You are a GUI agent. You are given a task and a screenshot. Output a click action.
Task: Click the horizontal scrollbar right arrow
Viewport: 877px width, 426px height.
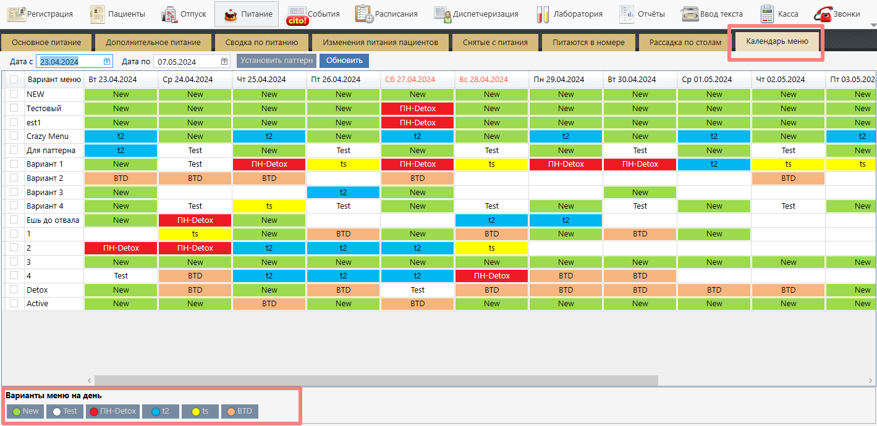pos(871,380)
